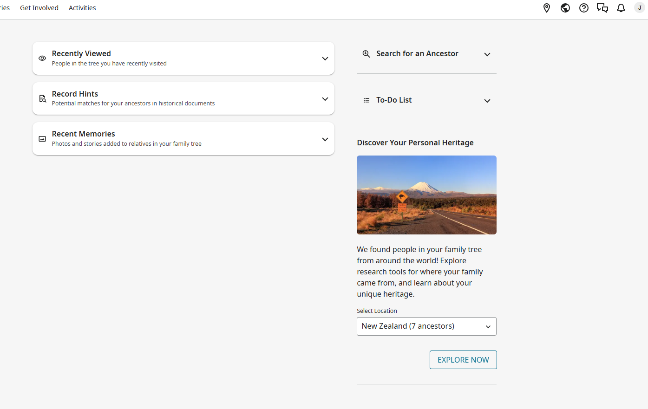Open the user account avatar J
Viewport: 648px width, 409px height.
(x=640, y=8)
